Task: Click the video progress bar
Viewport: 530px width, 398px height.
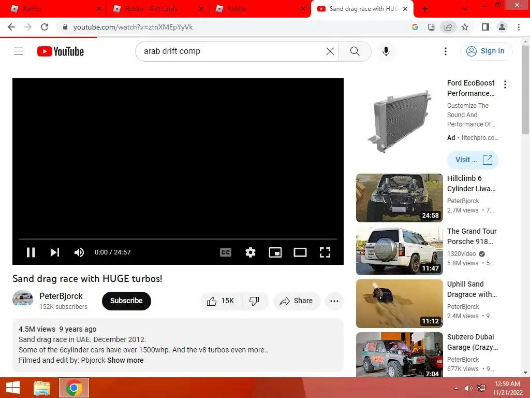Action: 178,239
